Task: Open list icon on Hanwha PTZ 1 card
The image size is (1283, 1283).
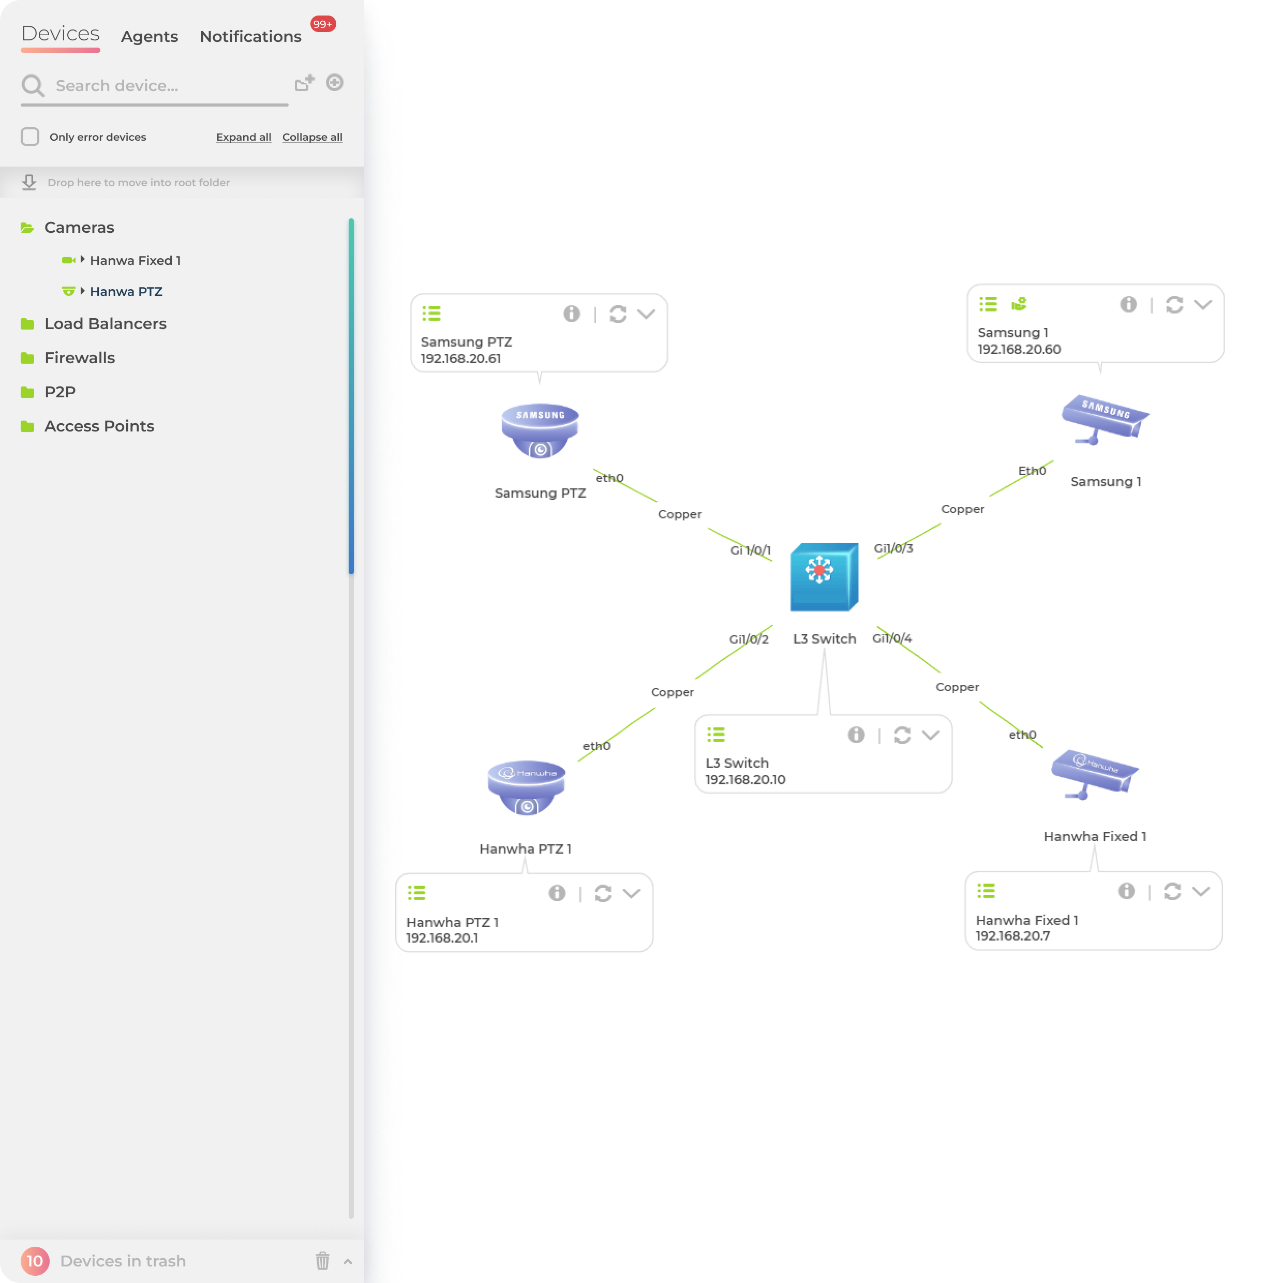Action: click(x=416, y=893)
